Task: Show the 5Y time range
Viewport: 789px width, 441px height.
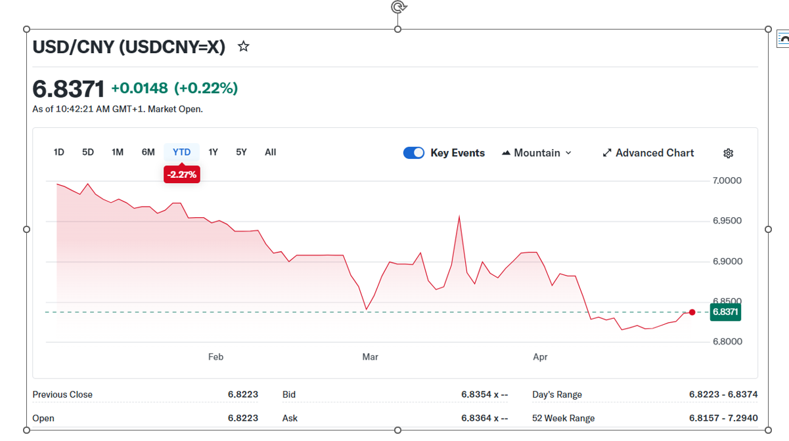Action: (241, 152)
